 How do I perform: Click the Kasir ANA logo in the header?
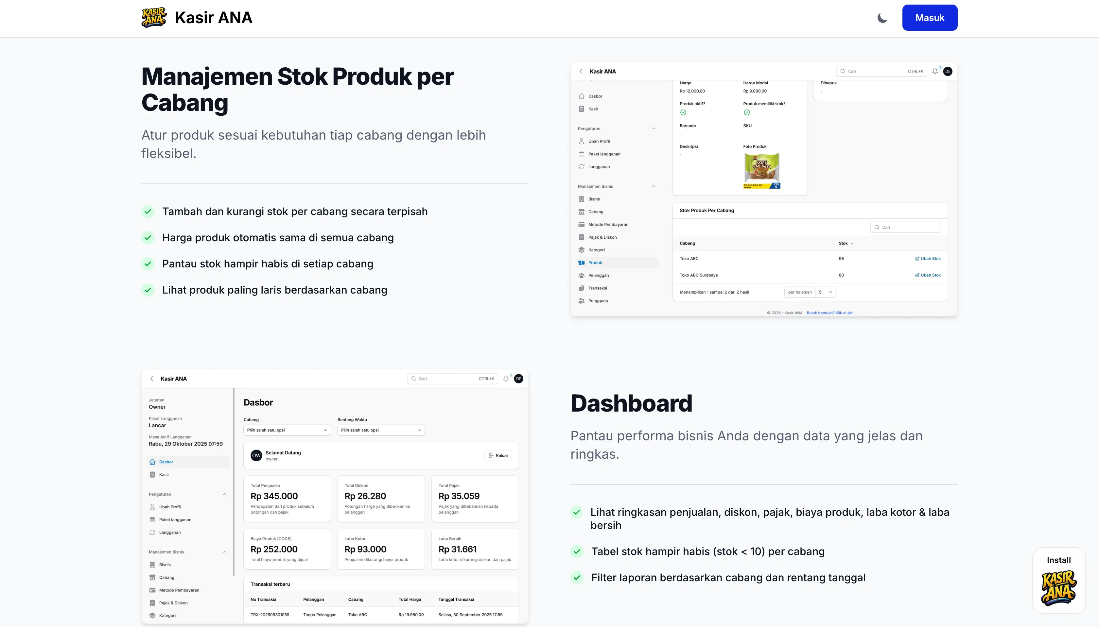coord(154,18)
